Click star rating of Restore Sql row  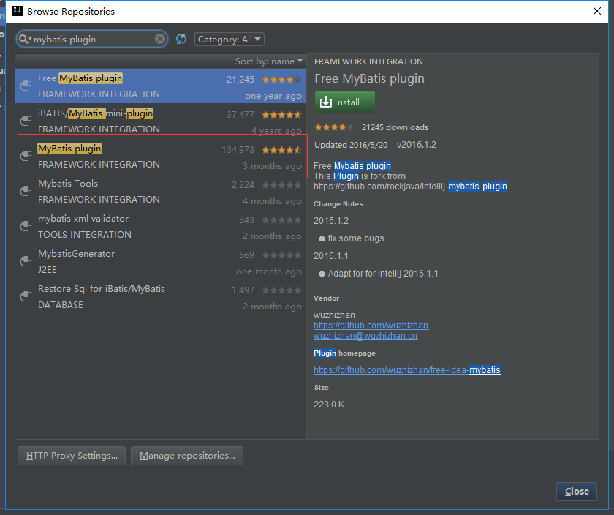pos(282,290)
